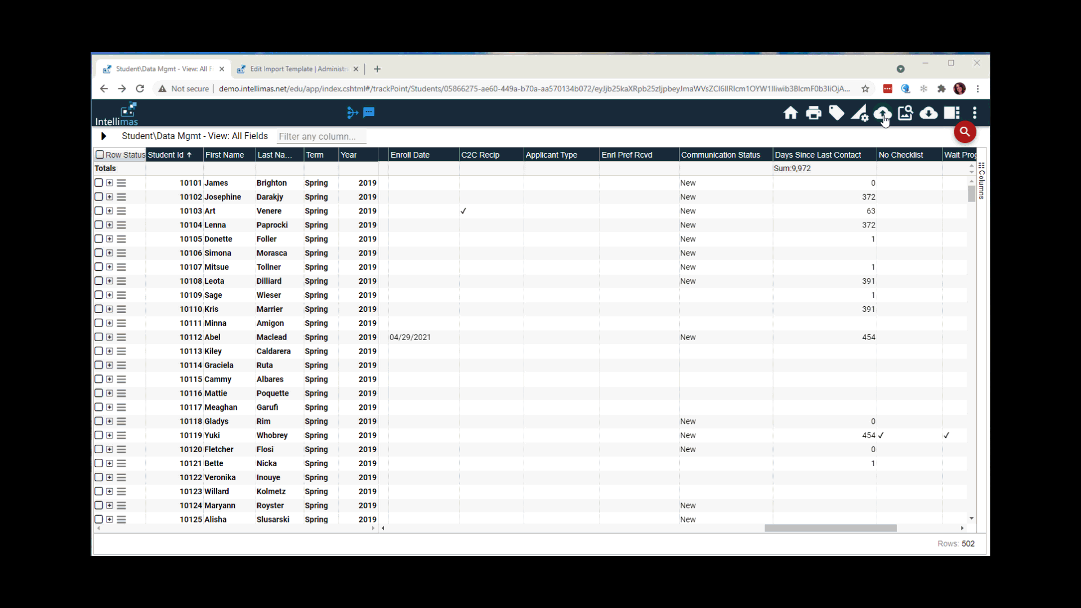Image resolution: width=1081 pixels, height=608 pixels.
Task: Click the cloud Upload icon
Action: pyautogui.click(x=882, y=113)
